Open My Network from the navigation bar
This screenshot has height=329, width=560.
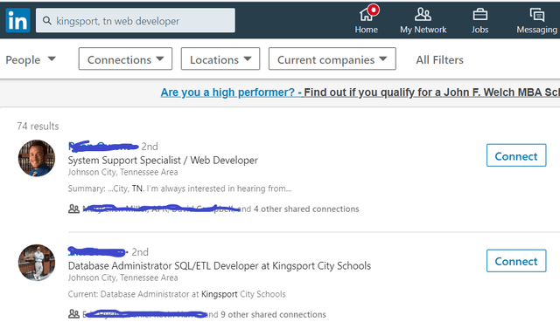click(x=423, y=20)
